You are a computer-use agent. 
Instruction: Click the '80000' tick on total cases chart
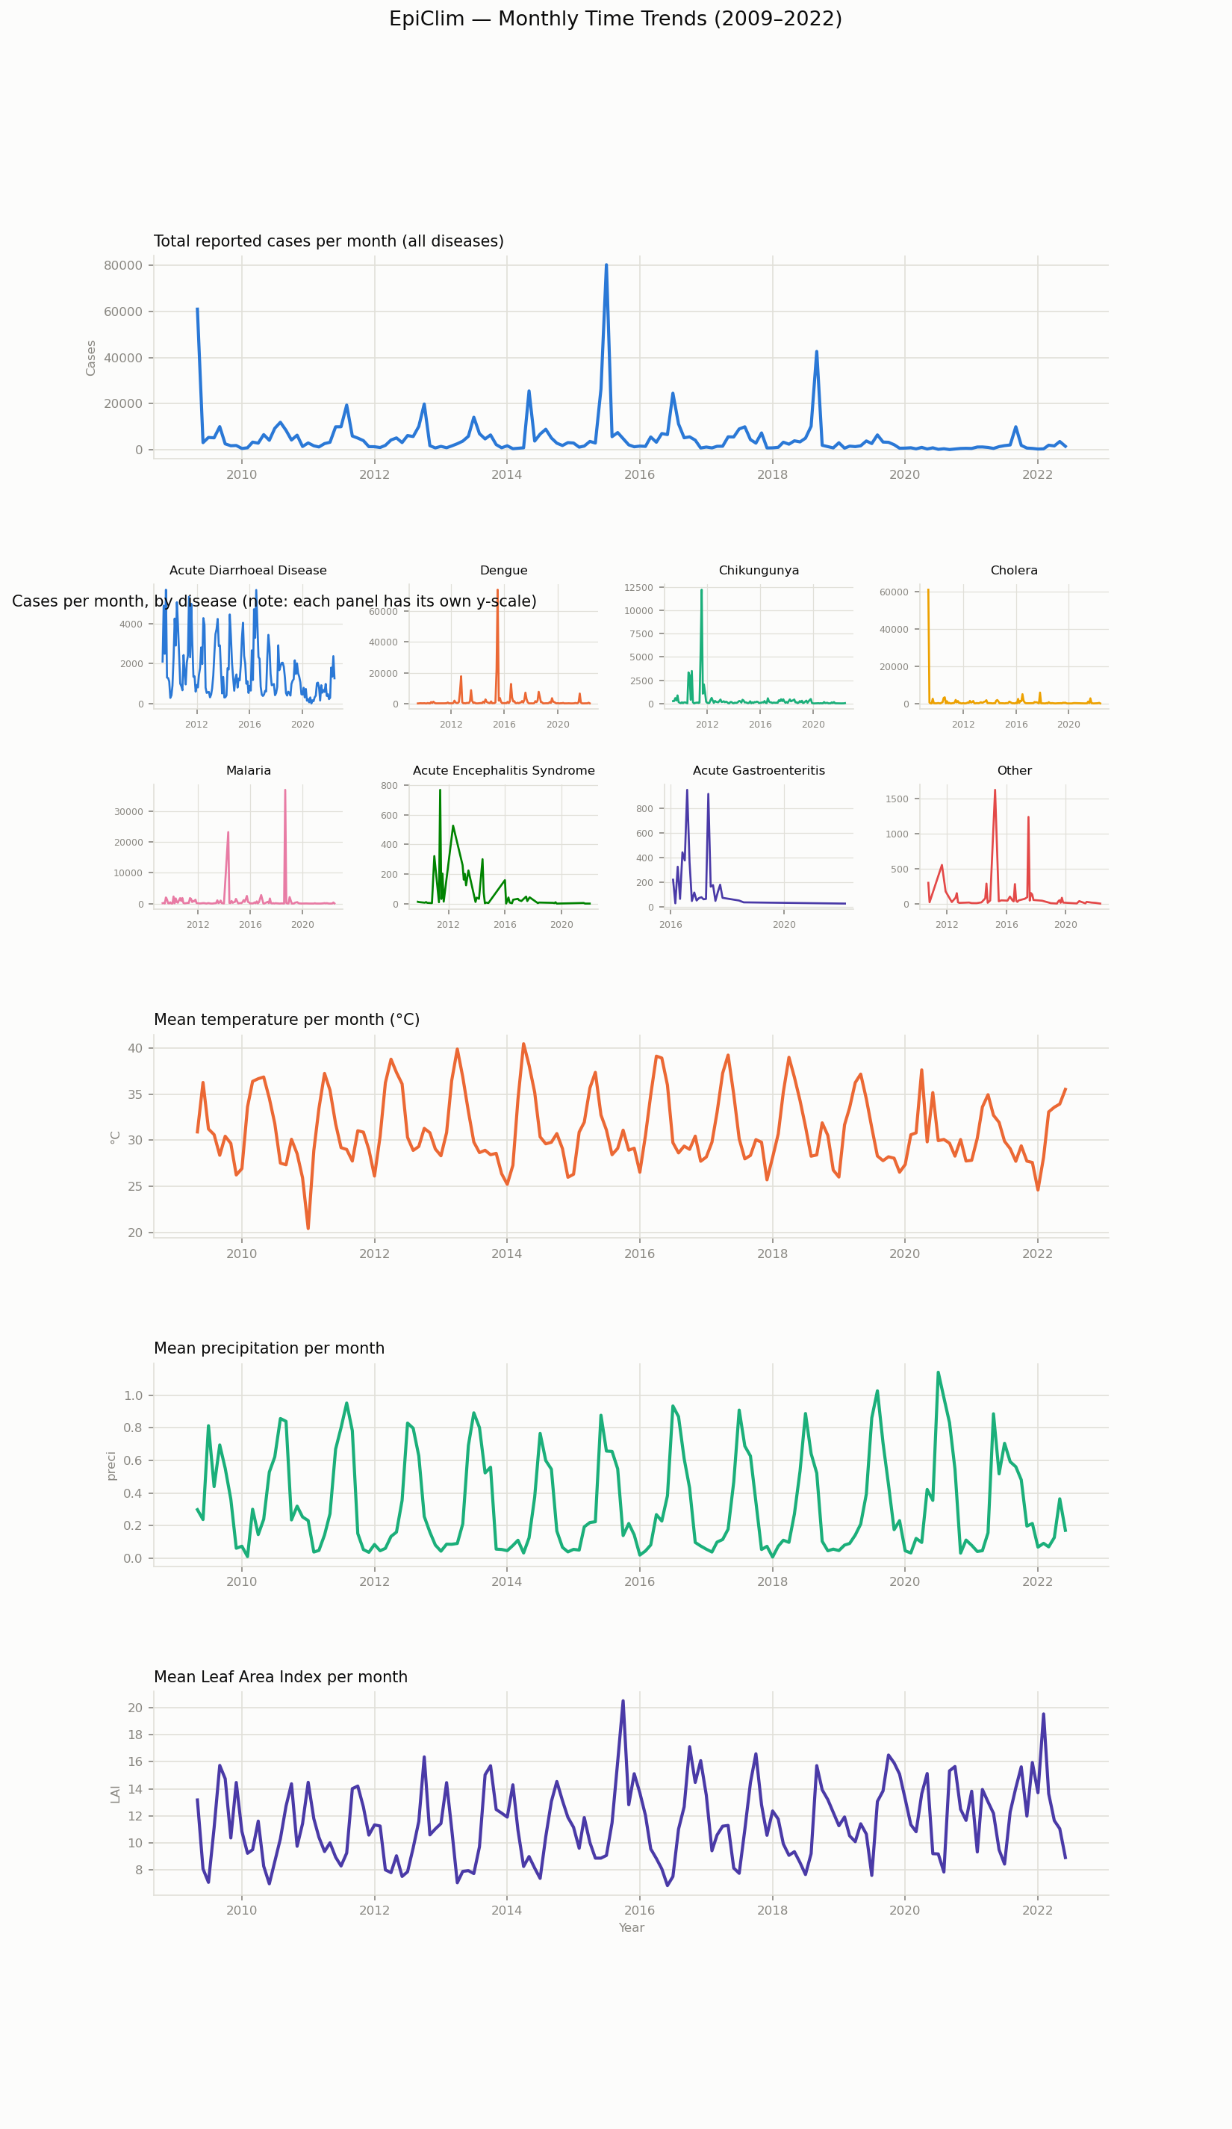pyautogui.click(x=123, y=265)
